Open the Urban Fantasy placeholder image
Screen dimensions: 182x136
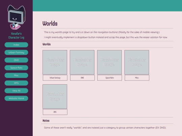55,62
